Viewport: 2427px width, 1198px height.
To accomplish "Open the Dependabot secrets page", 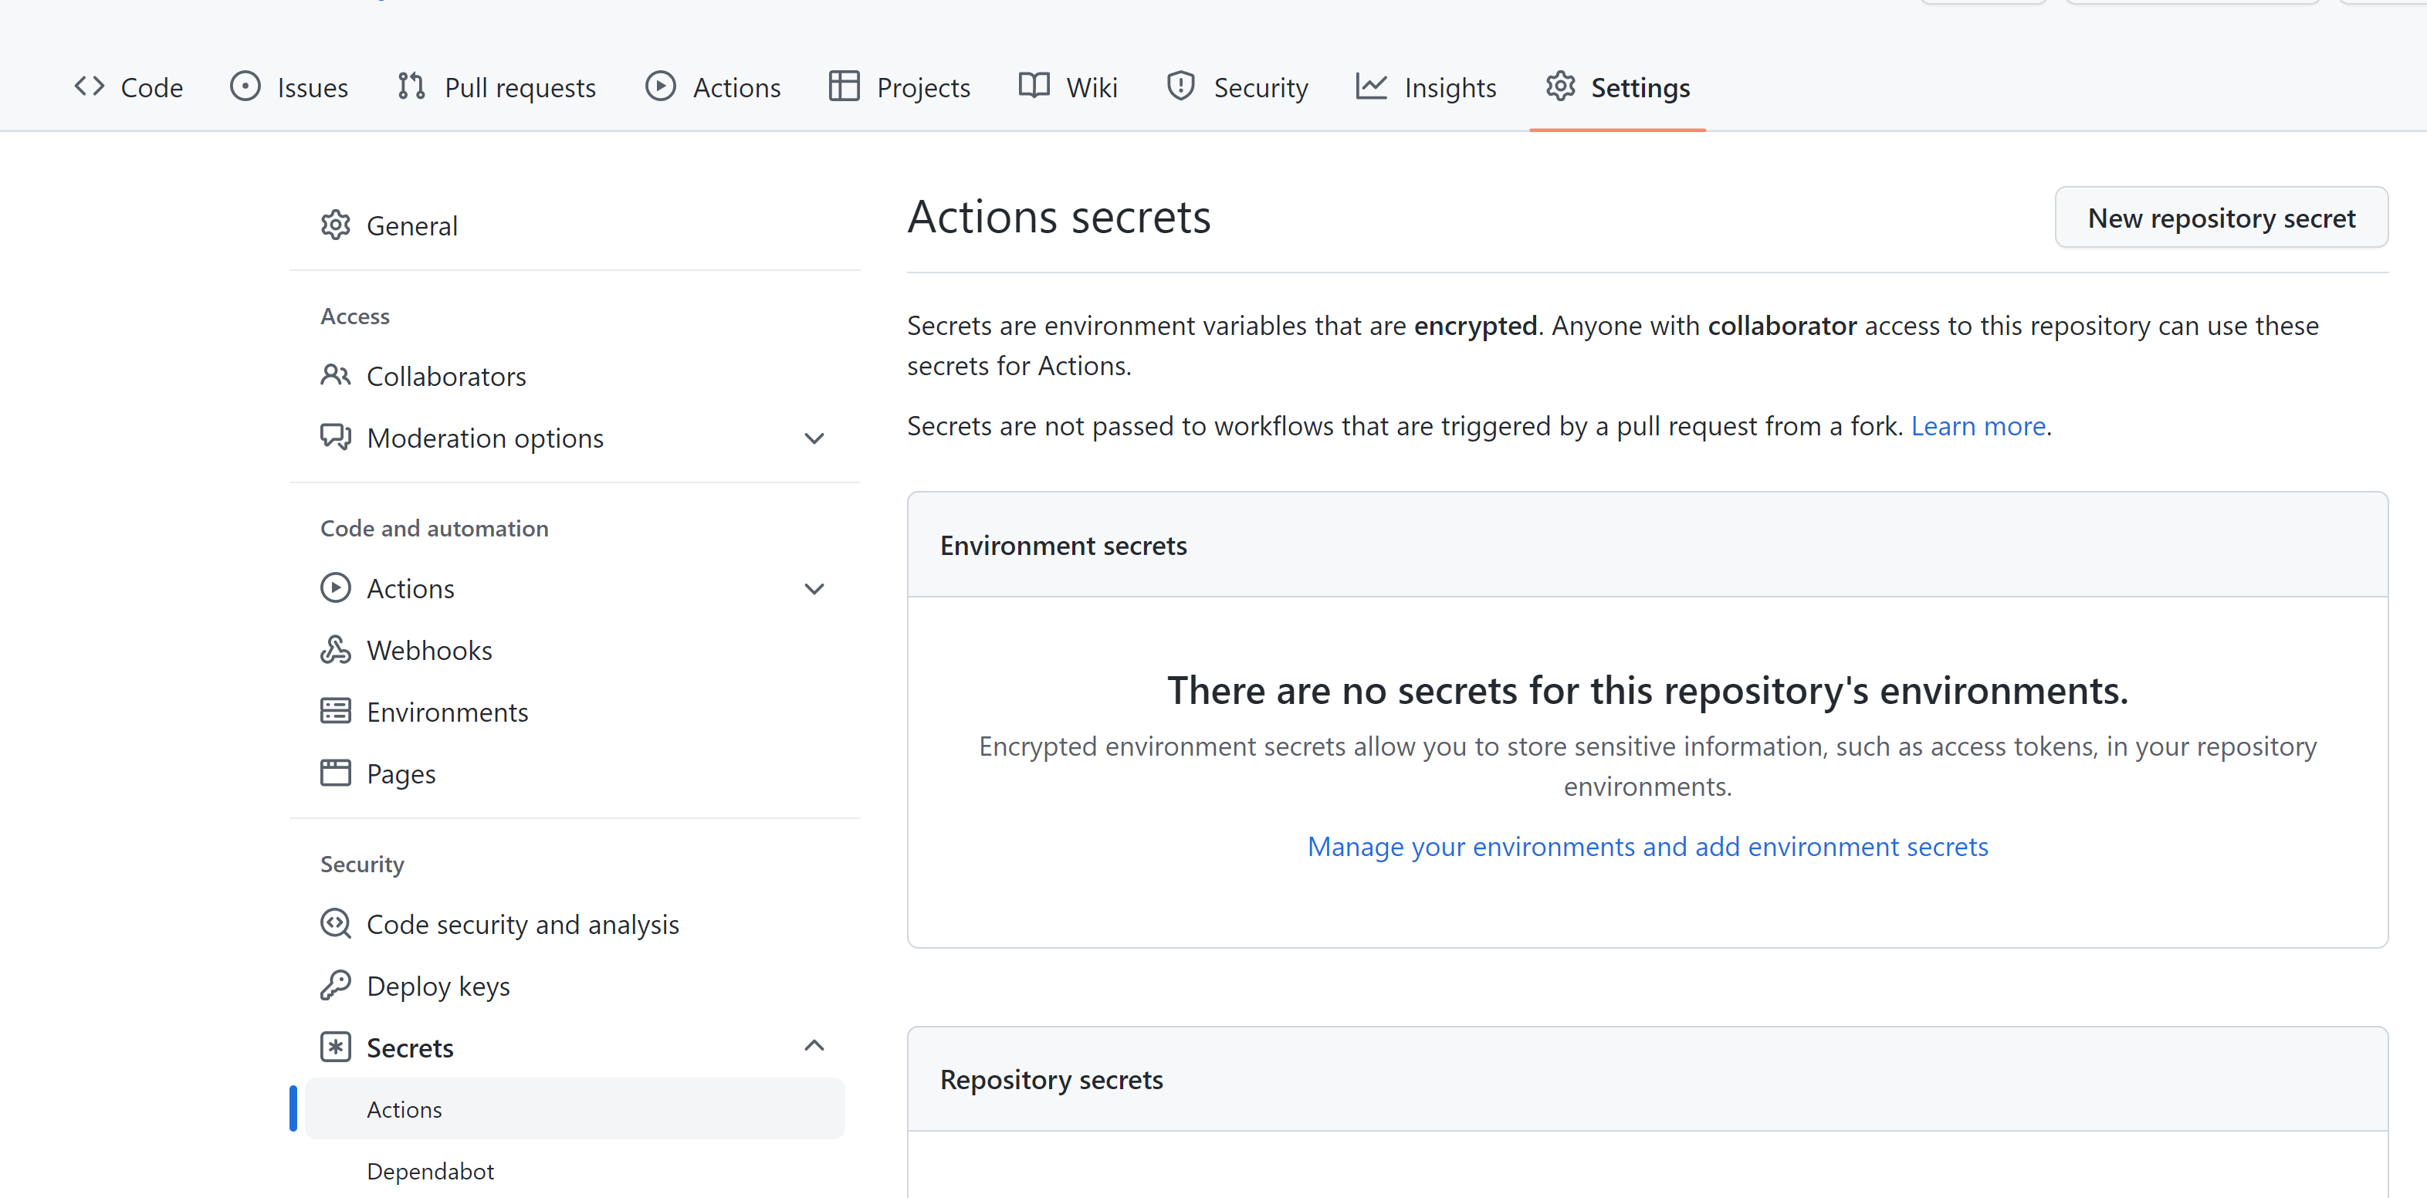I will click(x=430, y=1171).
